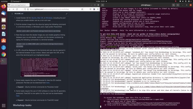The width and height of the screenshot is (193, 109).
Task: Open LibreOffice Writer from the dock
Action: [x=4, y=34]
